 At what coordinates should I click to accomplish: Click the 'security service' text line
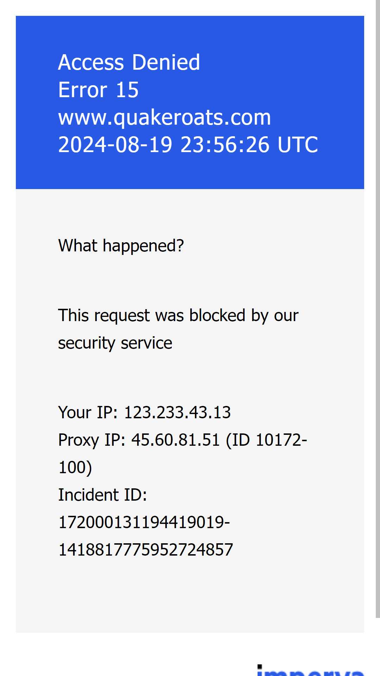[115, 343]
